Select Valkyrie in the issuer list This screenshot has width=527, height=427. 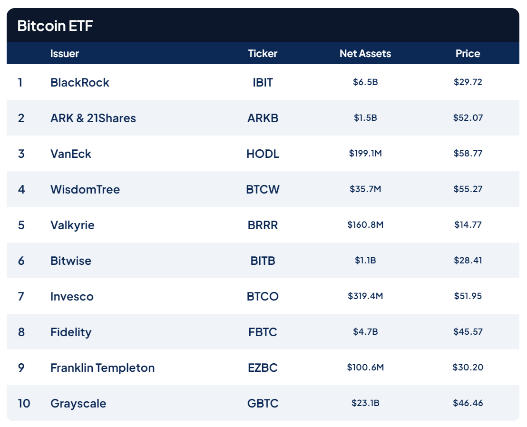point(72,225)
